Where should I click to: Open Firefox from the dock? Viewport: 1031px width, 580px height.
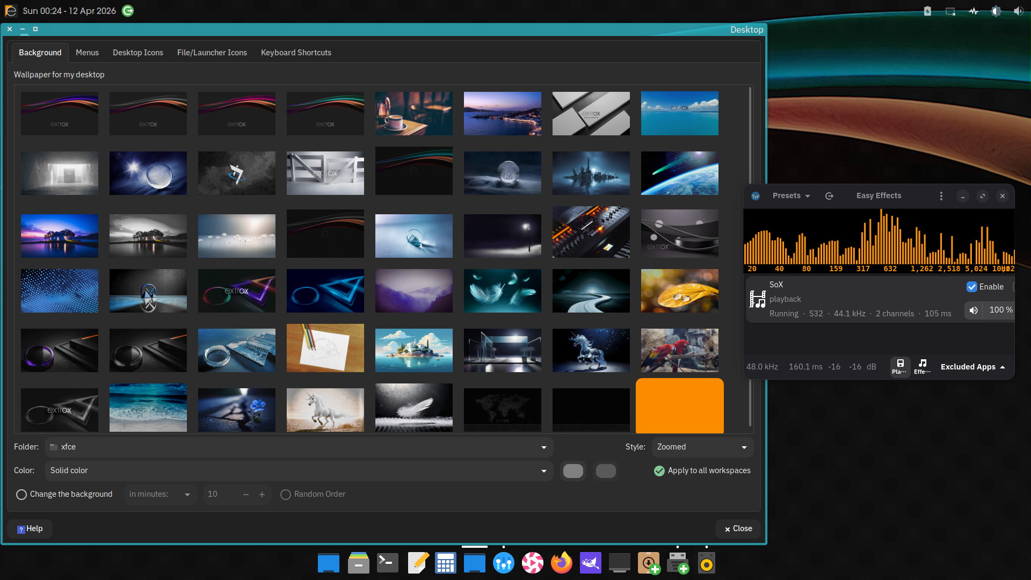[562, 563]
